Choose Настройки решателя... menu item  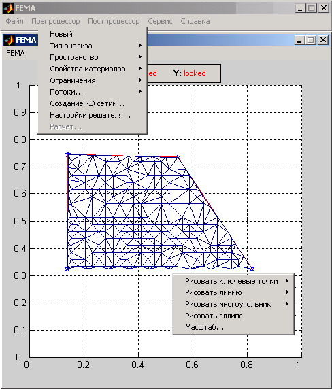pyautogui.click(x=92, y=115)
